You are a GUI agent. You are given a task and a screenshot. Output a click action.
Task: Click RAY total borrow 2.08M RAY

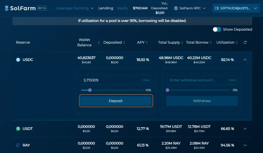[x=199, y=143]
